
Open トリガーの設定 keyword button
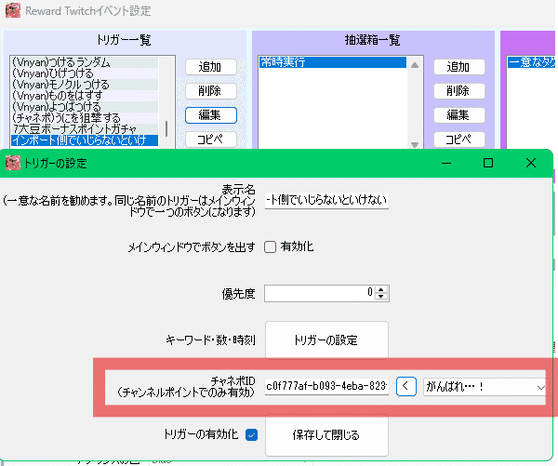(326, 340)
